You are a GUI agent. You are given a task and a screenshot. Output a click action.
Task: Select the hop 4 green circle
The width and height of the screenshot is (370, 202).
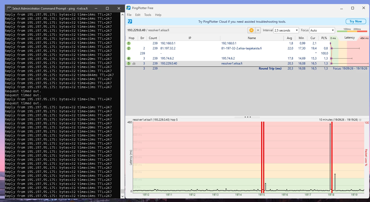(129, 58)
